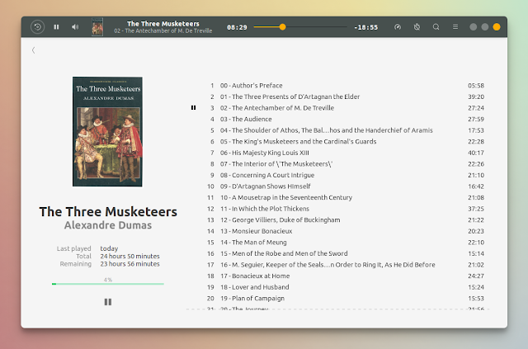
Task: Open the sleep timer icon
Action: [x=417, y=27]
